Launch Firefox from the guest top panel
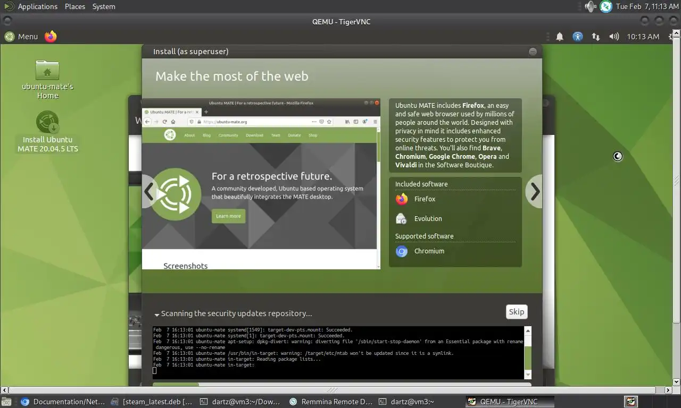Viewport: 681px width, 408px height. [51, 36]
